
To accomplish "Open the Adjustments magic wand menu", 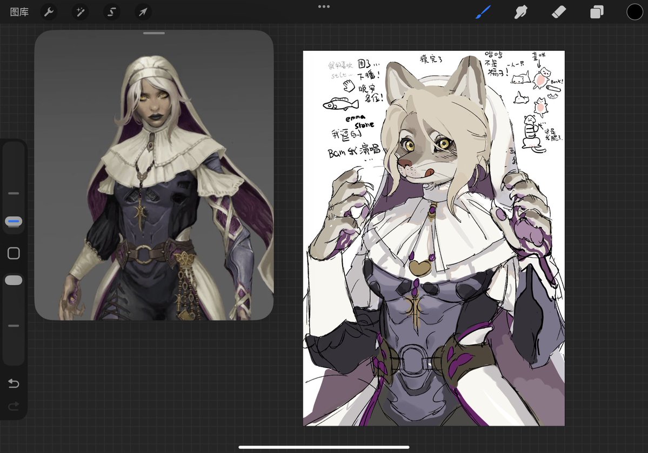I will pos(80,12).
